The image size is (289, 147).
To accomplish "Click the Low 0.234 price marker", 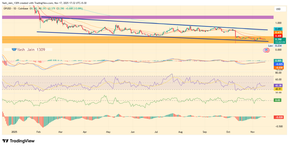I will pyautogui.click(x=275, y=45).
